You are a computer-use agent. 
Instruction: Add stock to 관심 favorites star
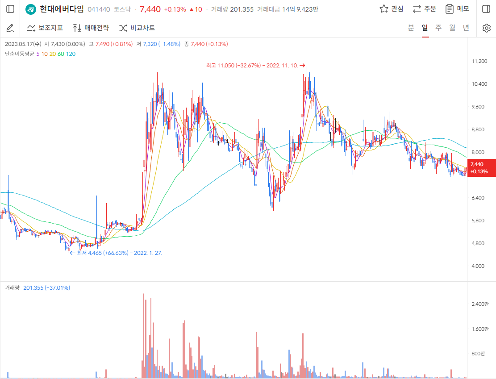pos(391,9)
